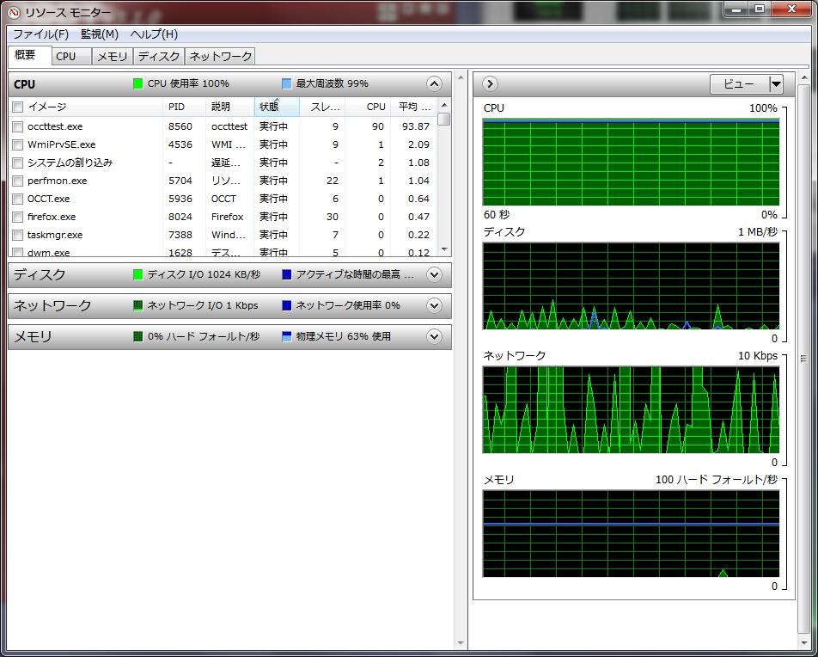The height and width of the screenshot is (657, 818).
Task: Click the ディスク activity graph
Action: click(x=631, y=286)
